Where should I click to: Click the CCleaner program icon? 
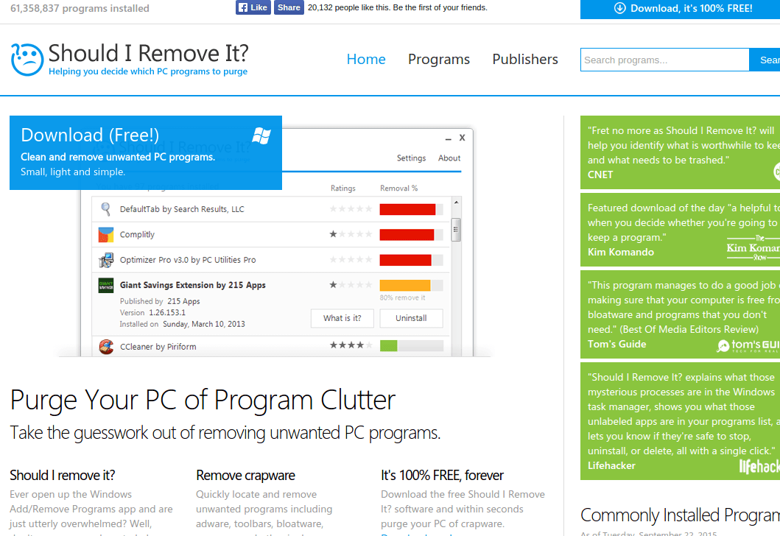[x=105, y=347]
